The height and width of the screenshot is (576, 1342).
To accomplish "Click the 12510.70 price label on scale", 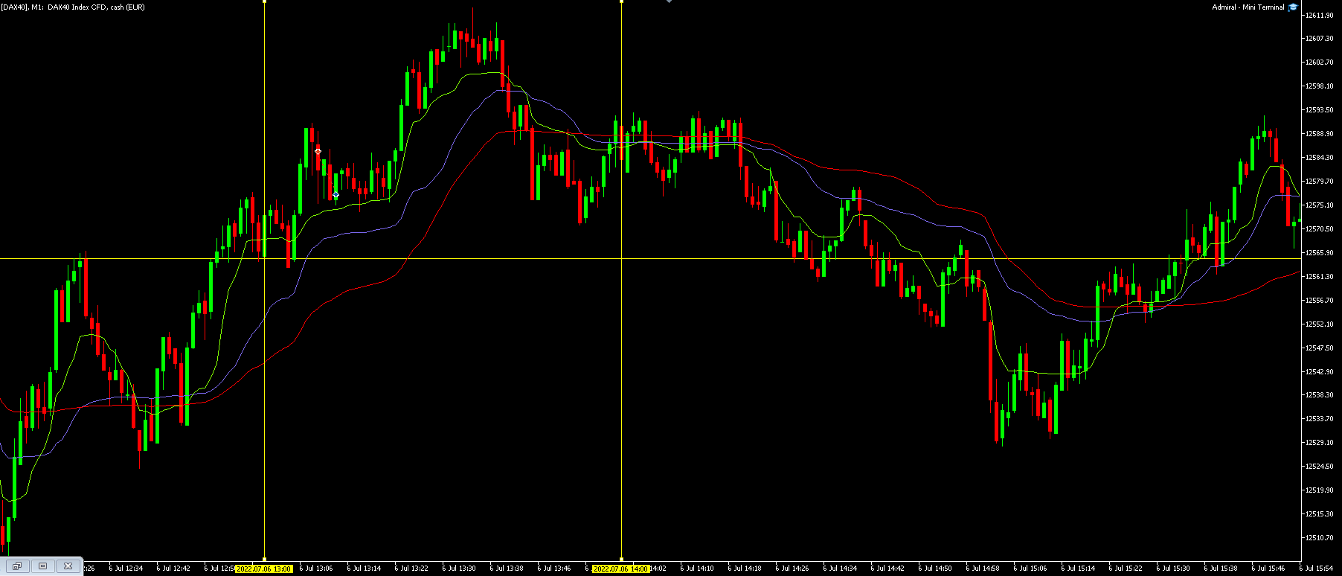I will coord(1319,538).
